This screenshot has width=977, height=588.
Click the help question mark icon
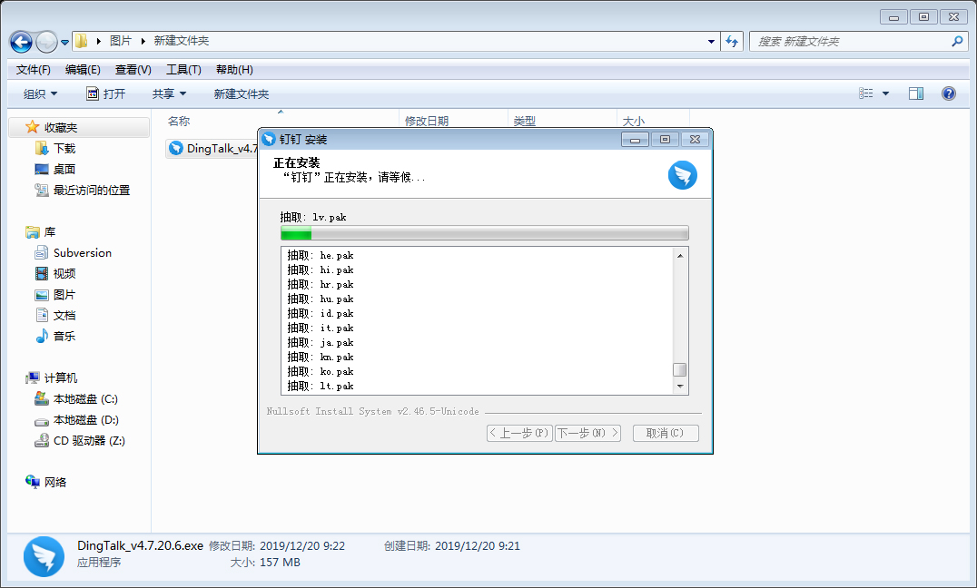pos(948,93)
